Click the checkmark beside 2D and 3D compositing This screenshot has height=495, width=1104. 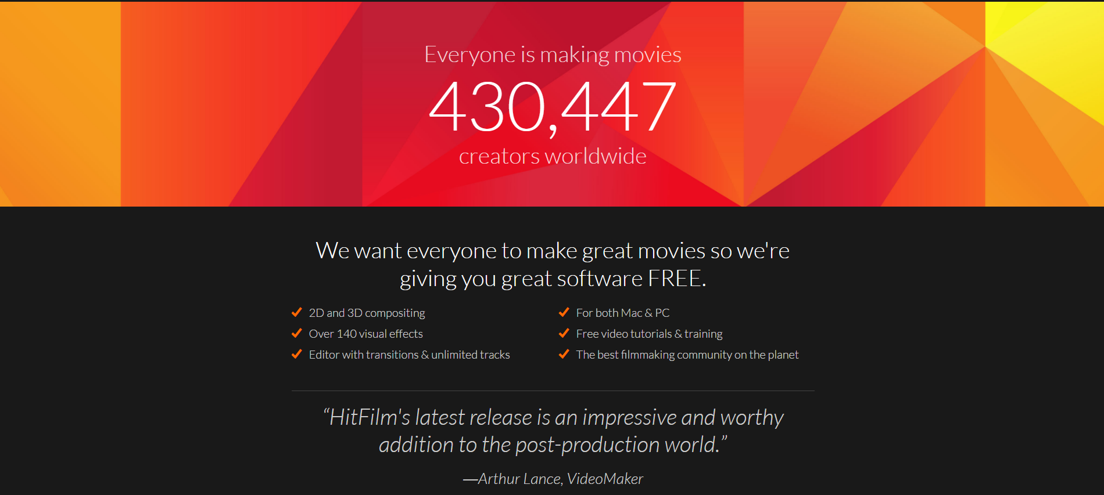point(296,312)
